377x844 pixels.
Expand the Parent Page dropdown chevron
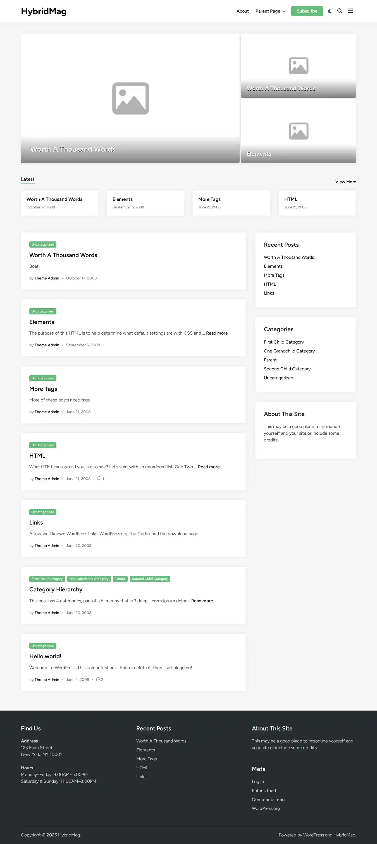click(284, 11)
